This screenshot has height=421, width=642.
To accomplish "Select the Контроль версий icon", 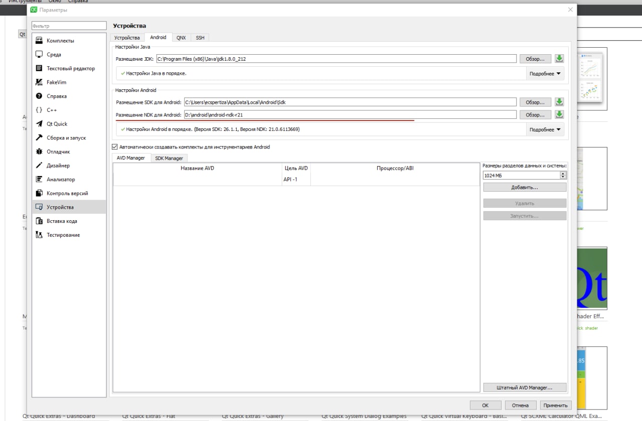I will pos(39,193).
